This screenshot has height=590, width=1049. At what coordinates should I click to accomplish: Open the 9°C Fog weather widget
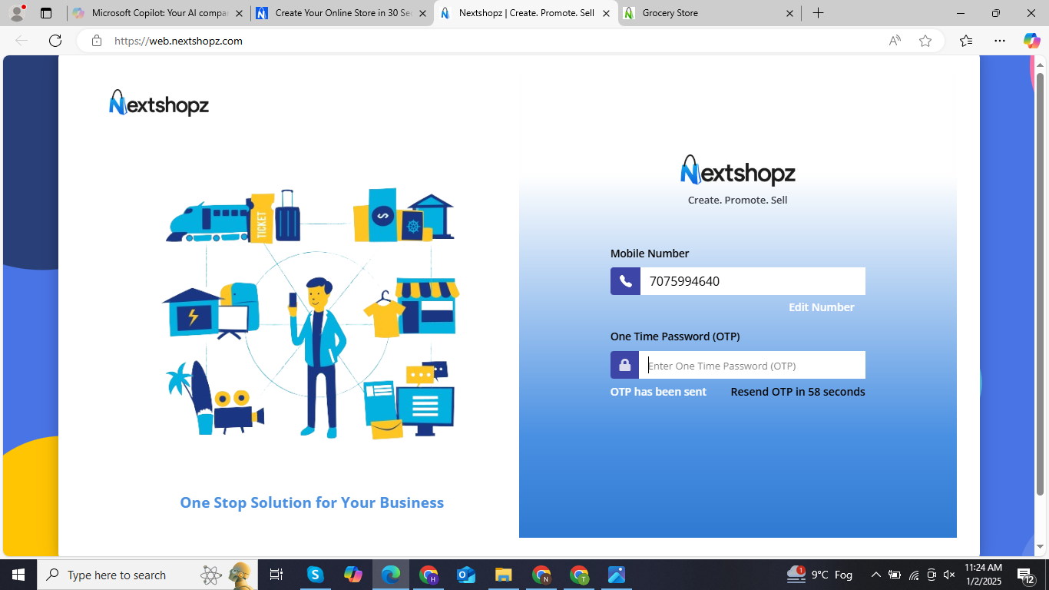[819, 575]
